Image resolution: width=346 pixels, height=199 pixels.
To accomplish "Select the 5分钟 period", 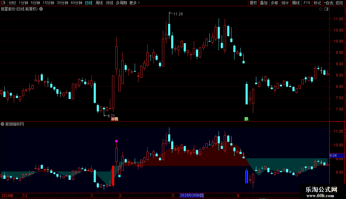I will [35, 3].
